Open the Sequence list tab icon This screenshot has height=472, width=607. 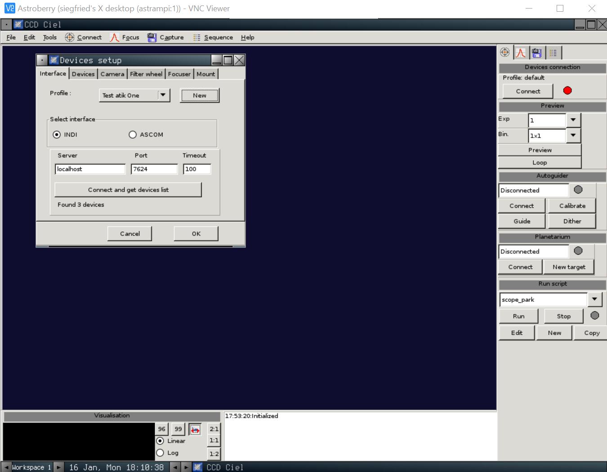coord(553,53)
